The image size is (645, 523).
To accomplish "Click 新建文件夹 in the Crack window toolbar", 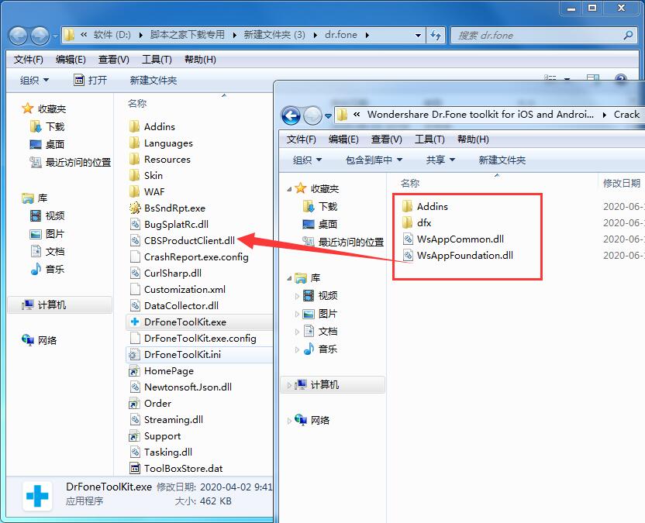I will (502, 160).
